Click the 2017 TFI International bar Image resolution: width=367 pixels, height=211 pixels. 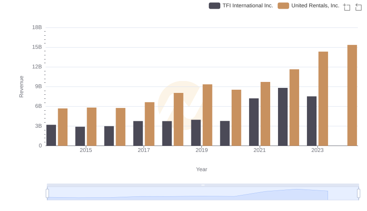[138, 133]
